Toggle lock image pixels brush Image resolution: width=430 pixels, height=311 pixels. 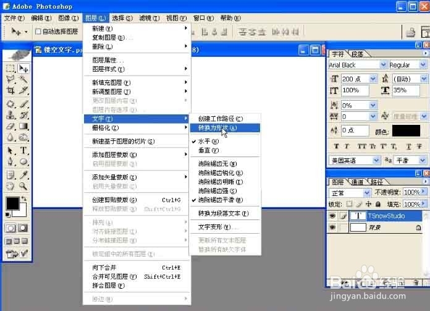point(359,204)
